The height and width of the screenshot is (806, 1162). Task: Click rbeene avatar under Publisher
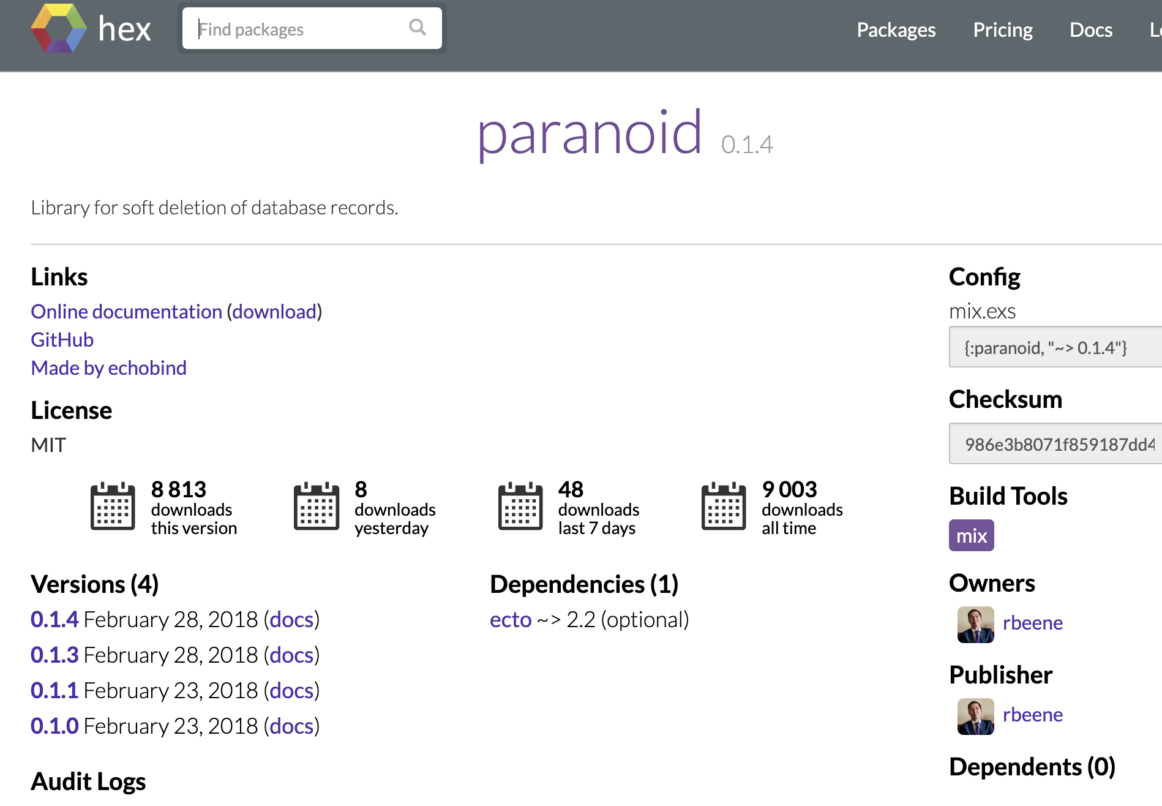[x=976, y=717]
